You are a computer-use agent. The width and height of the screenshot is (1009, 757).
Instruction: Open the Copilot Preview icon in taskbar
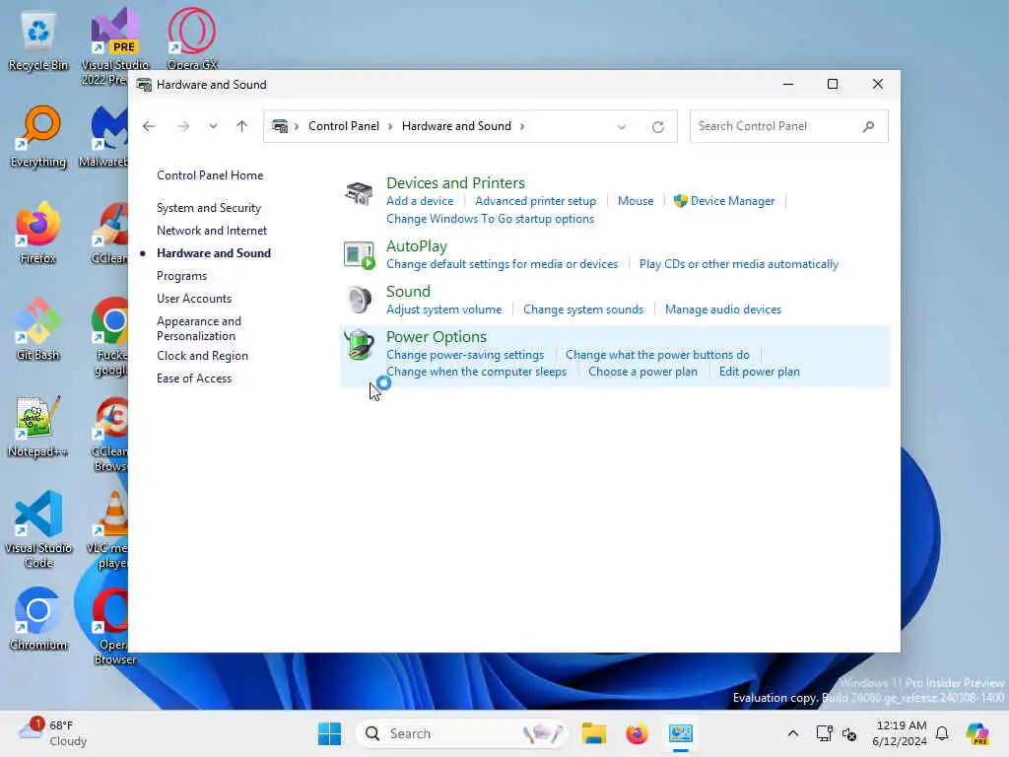tap(977, 733)
